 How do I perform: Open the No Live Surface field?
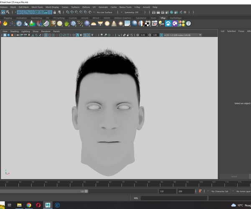click(106, 12)
